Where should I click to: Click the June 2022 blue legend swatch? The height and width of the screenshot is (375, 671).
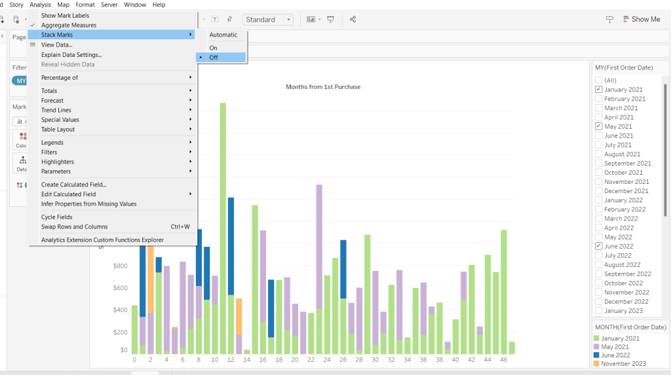click(598, 355)
